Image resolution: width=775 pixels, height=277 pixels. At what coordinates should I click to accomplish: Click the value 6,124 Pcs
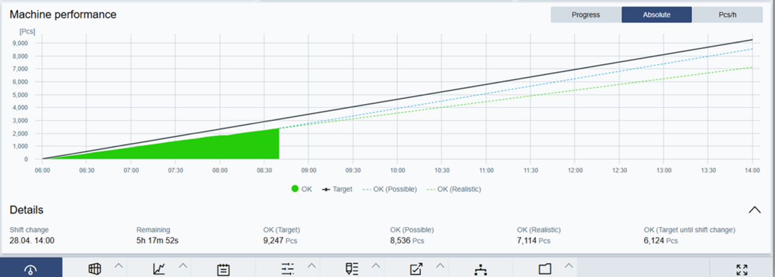click(661, 241)
